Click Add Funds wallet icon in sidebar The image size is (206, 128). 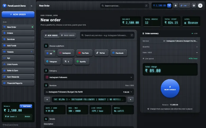pyautogui.click(x=5, y=46)
